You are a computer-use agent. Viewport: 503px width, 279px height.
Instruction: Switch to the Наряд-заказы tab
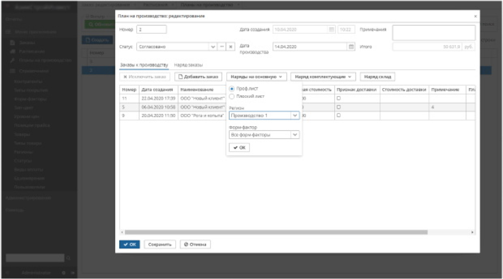click(x=188, y=65)
